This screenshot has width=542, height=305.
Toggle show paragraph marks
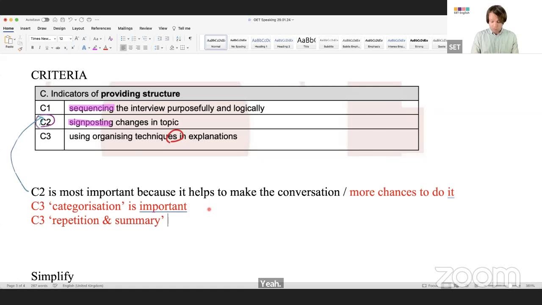[x=190, y=39]
